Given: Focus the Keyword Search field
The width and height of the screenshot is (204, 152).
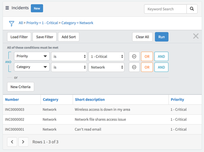Looking at the screenshot, I should click(x=166, y=9).
